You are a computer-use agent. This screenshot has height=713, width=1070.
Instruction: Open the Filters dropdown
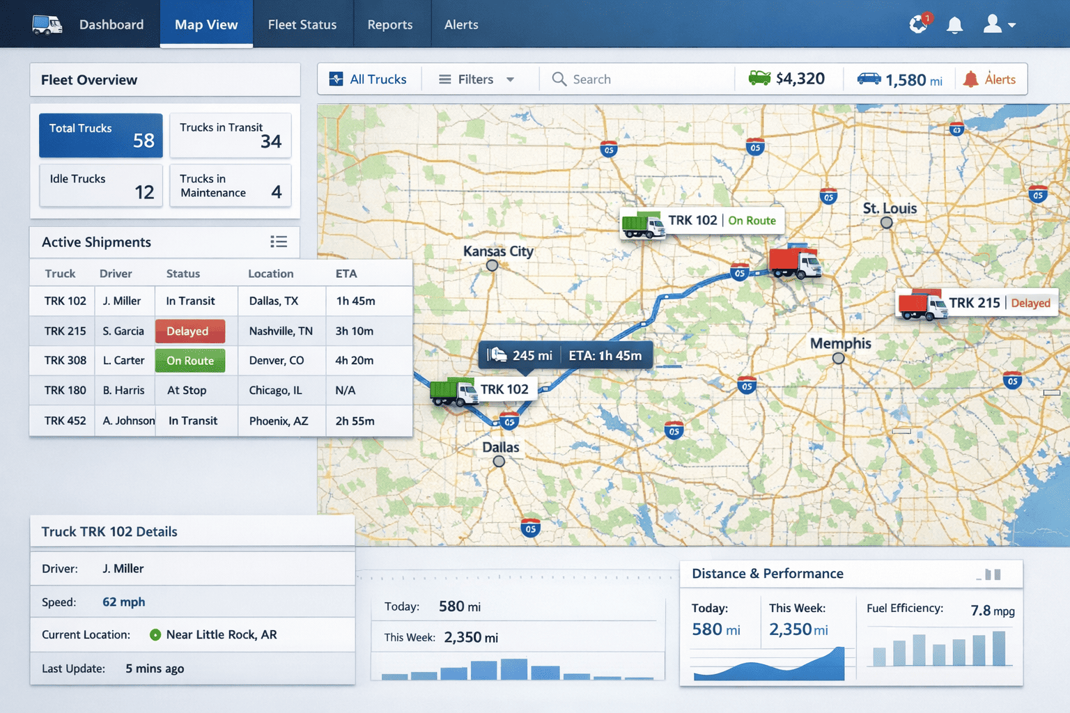pyautogui.click(x=476, y=79)
